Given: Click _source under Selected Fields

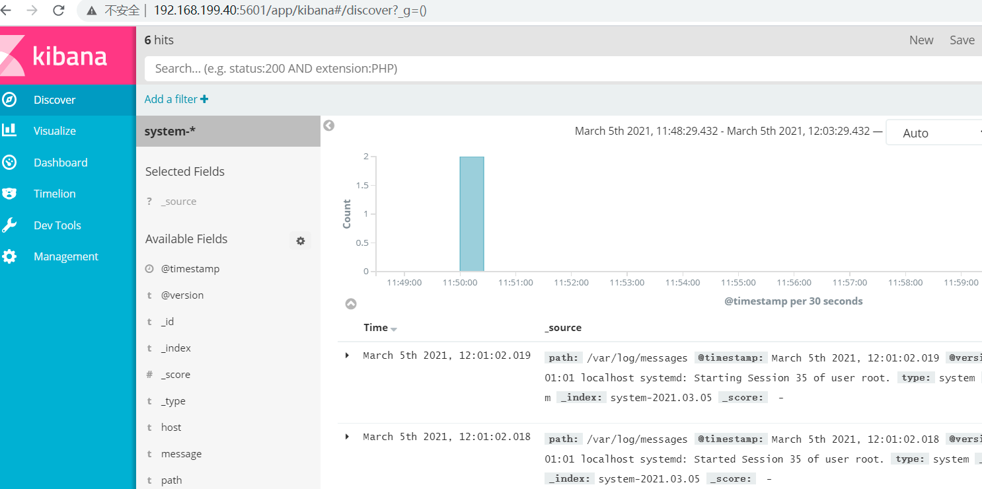Looking at the screenshot, I should pyautogui.click(x=178, y=202).
